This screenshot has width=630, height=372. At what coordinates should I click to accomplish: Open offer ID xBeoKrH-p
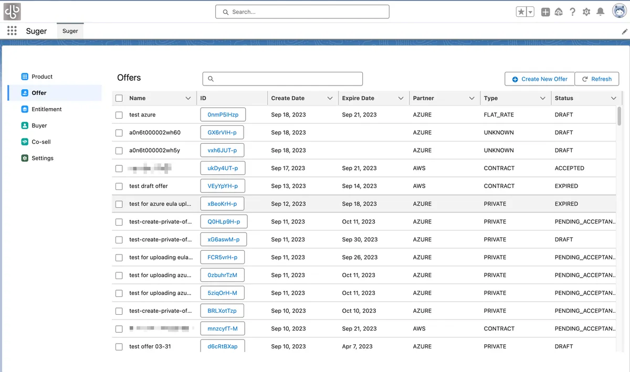click(222, 204)
